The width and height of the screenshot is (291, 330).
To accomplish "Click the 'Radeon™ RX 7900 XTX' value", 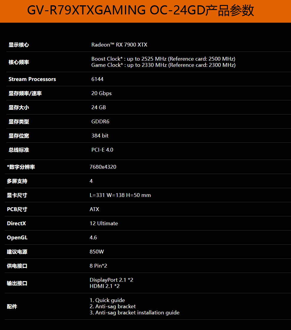I will click(119, 45).
